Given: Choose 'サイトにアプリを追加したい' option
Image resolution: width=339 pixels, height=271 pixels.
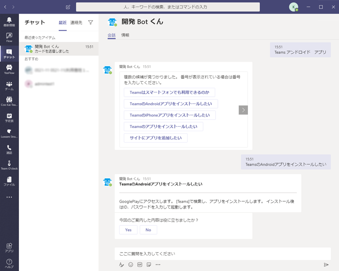Looking at the screenshot, I should pyautogui.click(x=155, y=138).
